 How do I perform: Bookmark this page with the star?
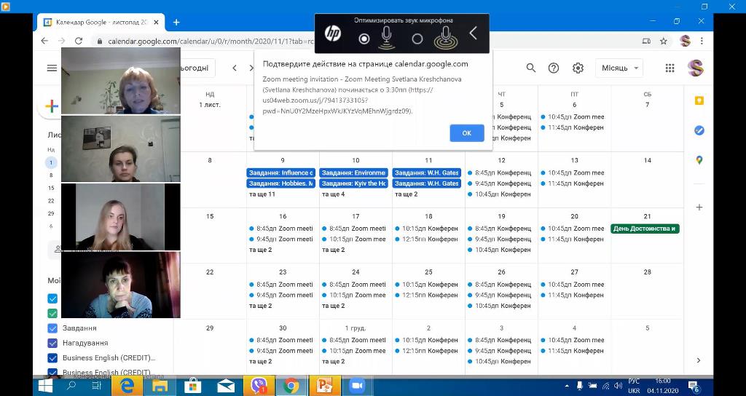(x=664, y=41)
